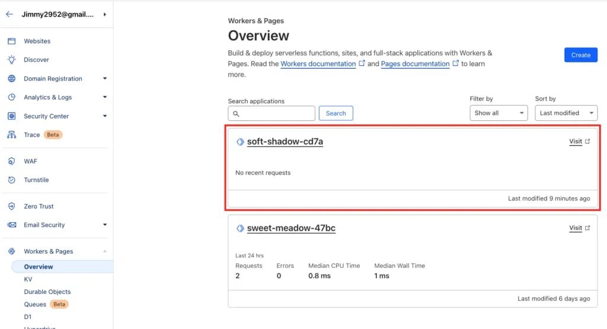Click the Beta badge next to Trace
Screen dimensions: 607x329
point(53,135)
